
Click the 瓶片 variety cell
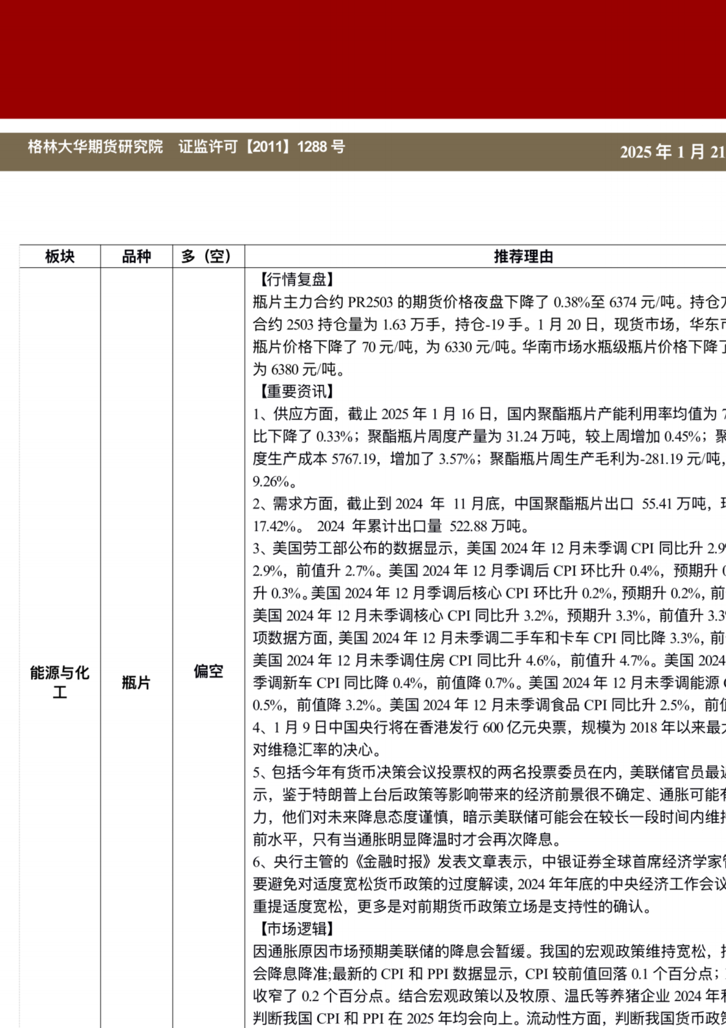point(136,682)
